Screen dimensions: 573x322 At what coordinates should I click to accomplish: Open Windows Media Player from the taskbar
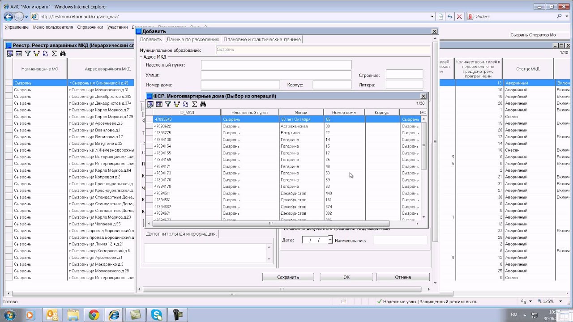click(x=30, y=315)
